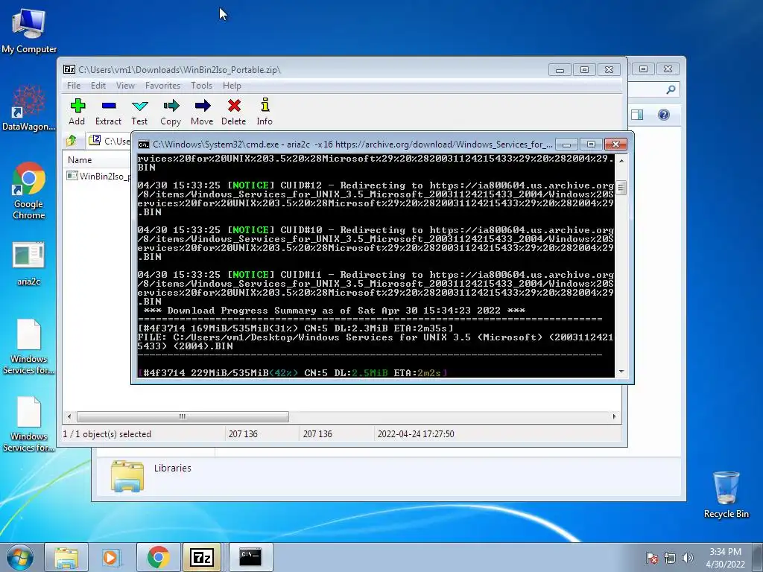Close the 7-Zip window
Screen dimensions: 763x572
[609, 70]
